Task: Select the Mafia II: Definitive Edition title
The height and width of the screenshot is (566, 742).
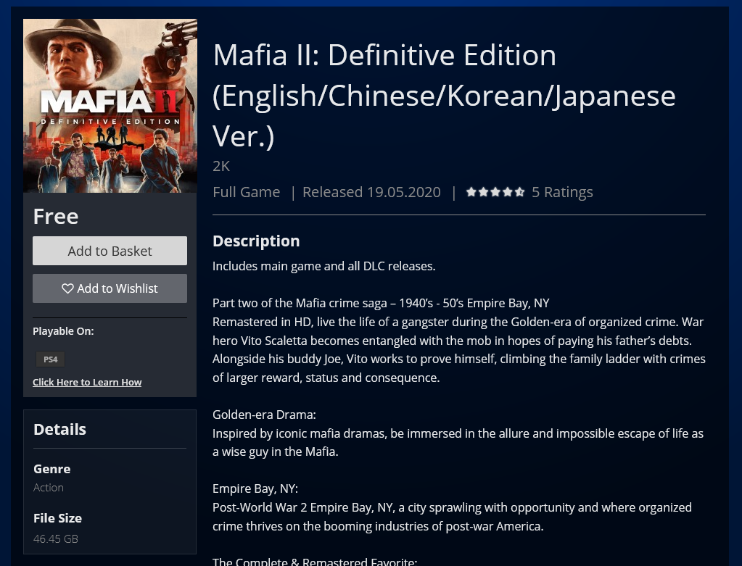Action: (444, 96)
